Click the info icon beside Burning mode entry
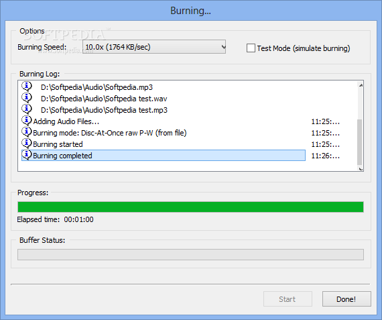The image size is (382, 320). 27,132
